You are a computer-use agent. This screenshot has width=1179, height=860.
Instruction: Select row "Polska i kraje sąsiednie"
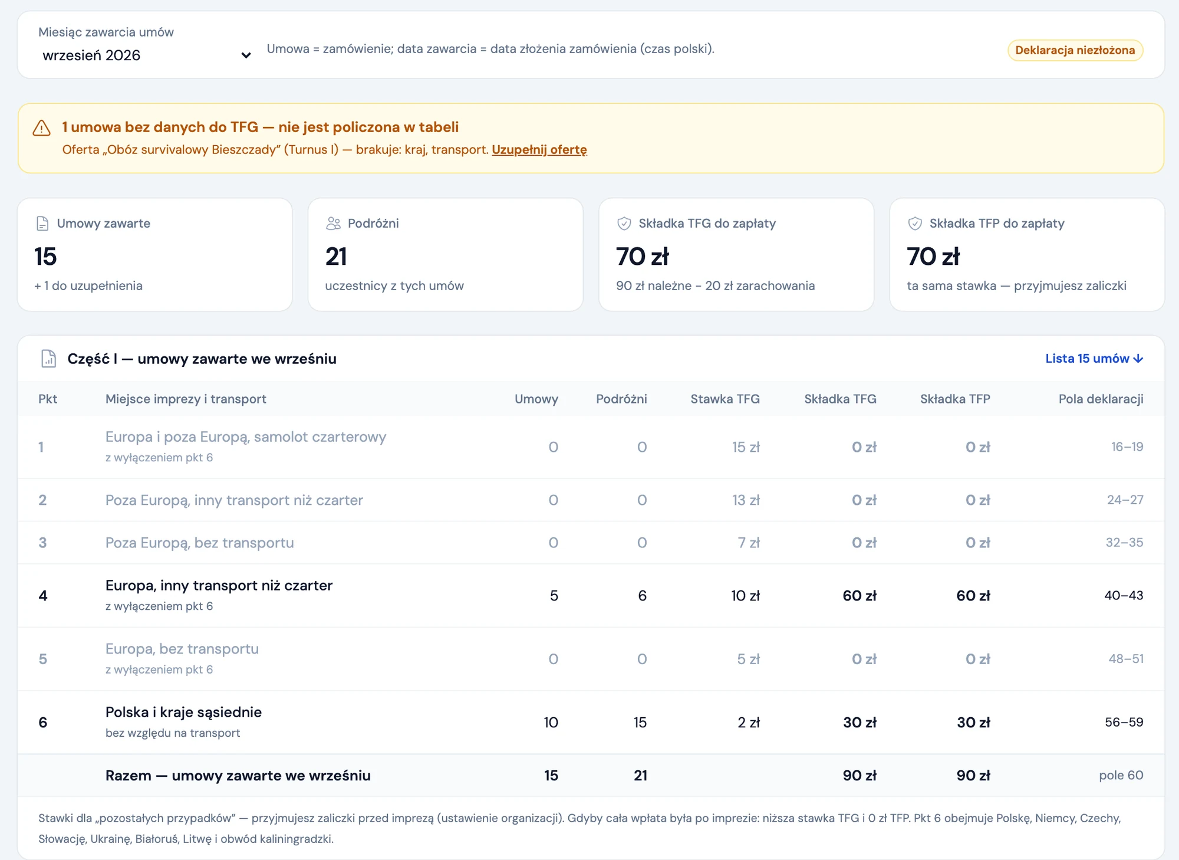point(591,723)
